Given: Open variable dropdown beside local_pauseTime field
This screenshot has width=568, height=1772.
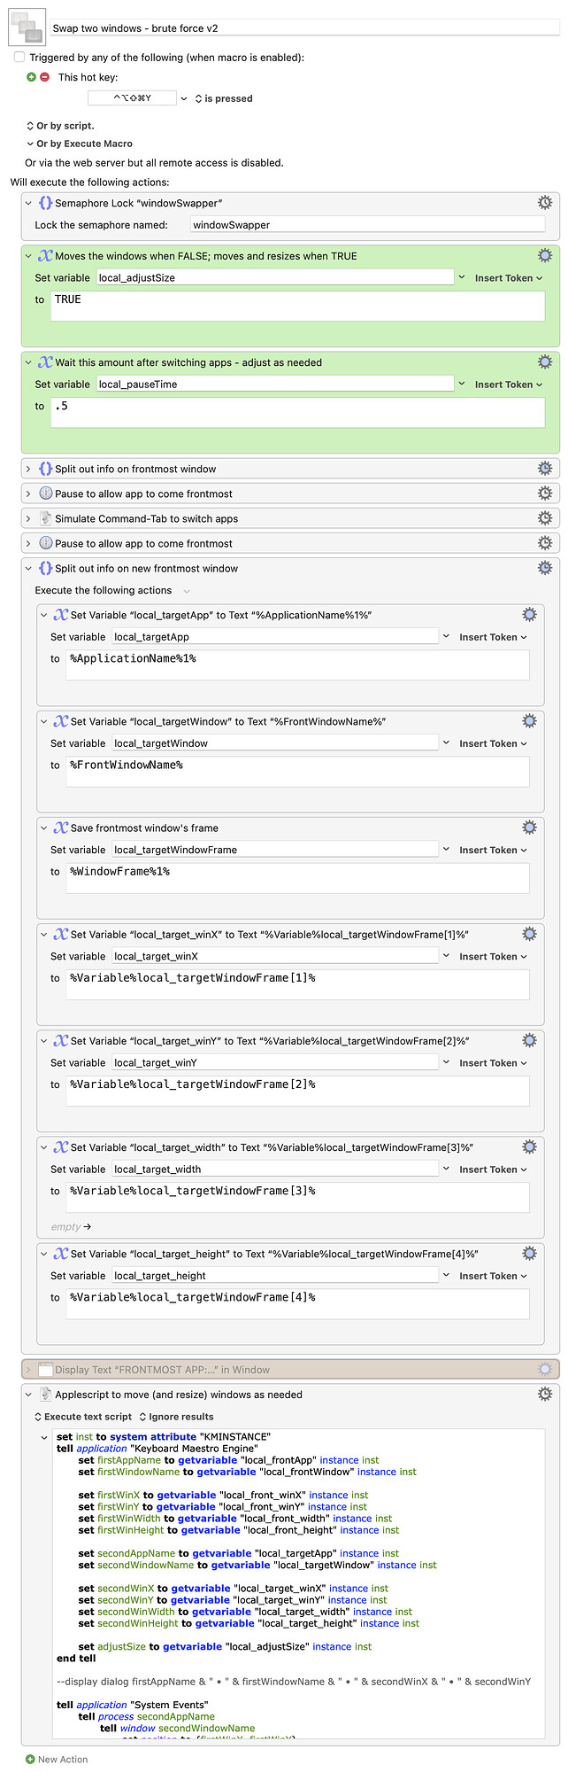Looking at the screenshot, I should (x=461, y=384).
